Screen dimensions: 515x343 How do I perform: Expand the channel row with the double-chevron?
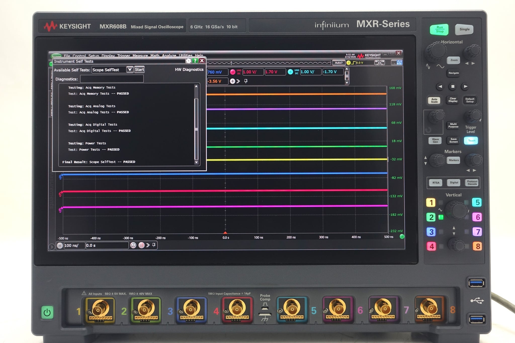(238, 81)
